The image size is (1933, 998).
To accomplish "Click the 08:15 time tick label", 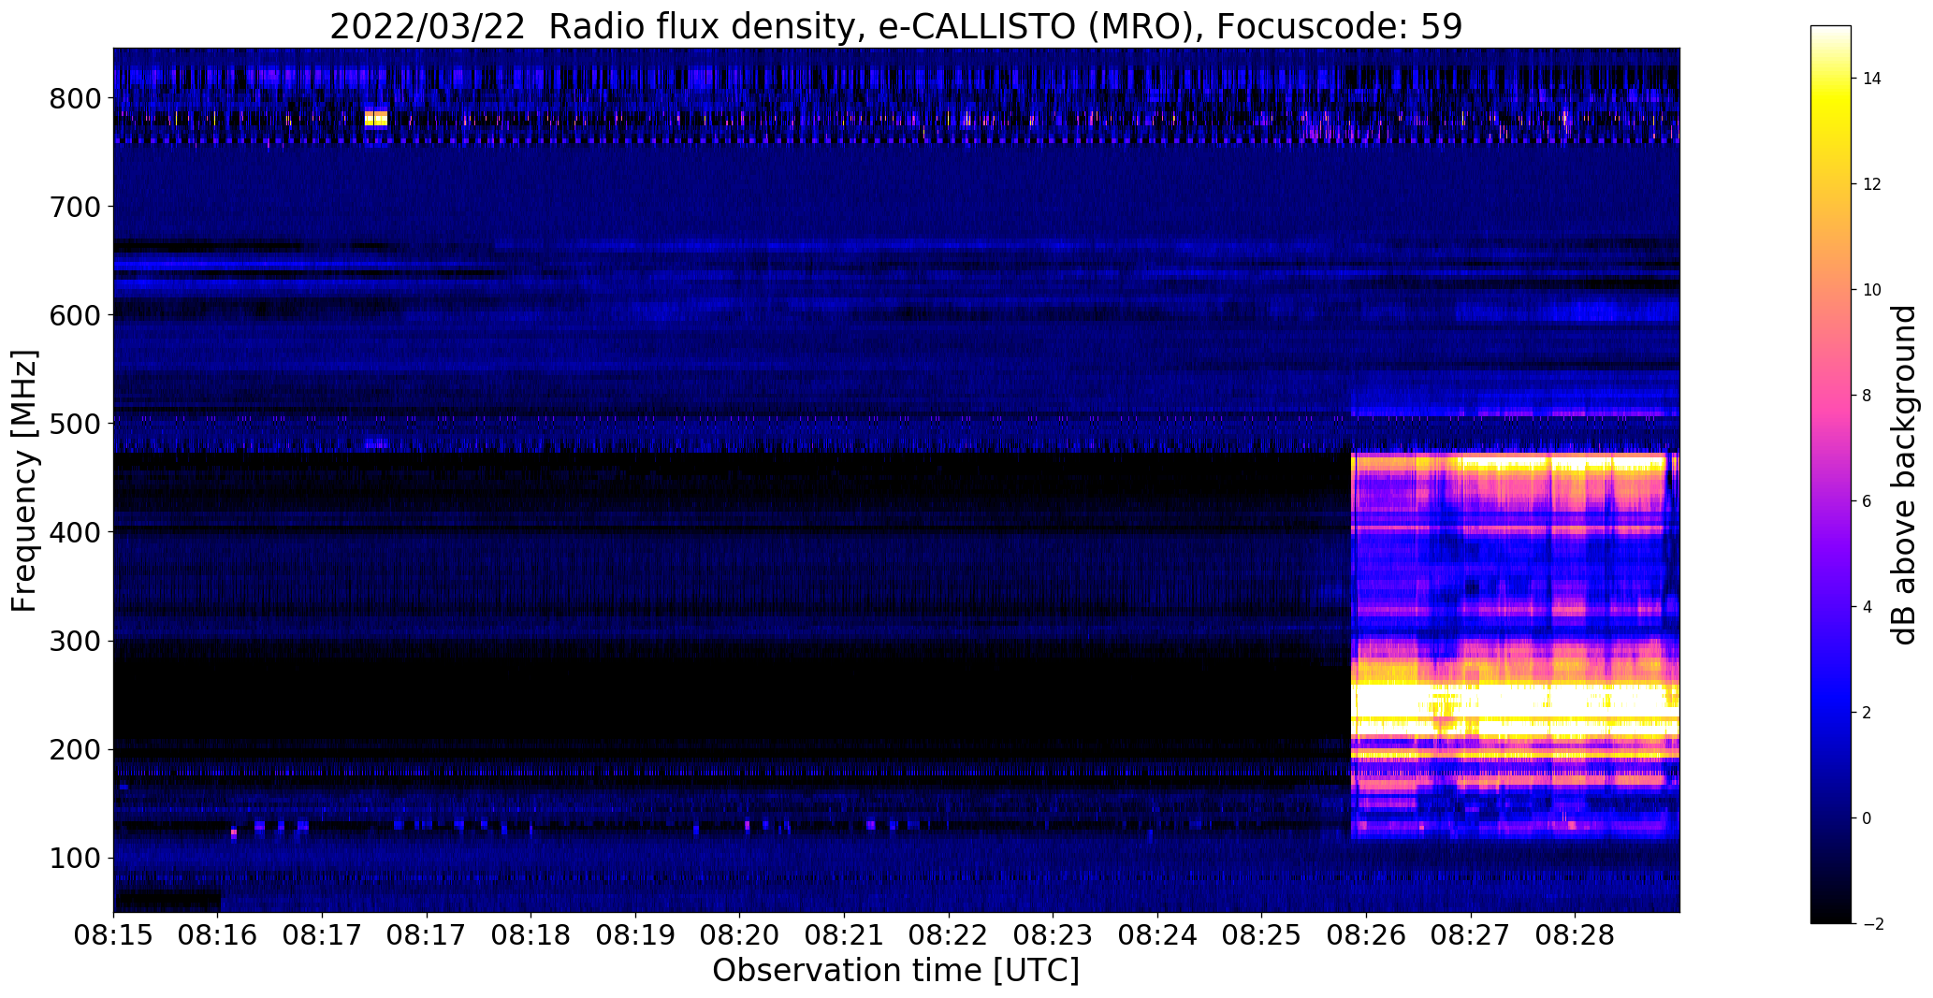I will (x=113, y=936).
